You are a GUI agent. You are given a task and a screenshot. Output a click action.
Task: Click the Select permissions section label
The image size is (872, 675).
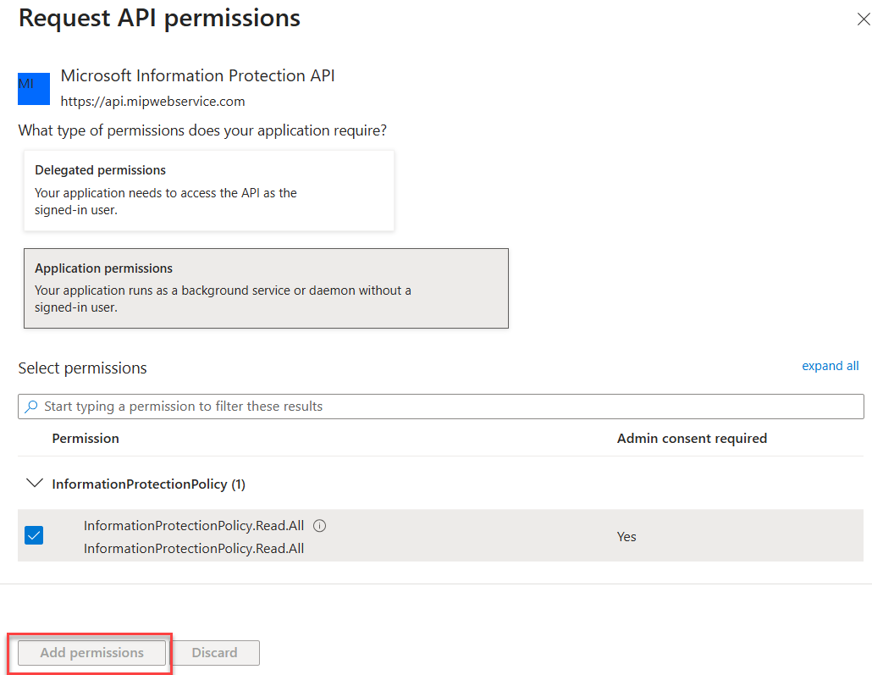point(82,368)
